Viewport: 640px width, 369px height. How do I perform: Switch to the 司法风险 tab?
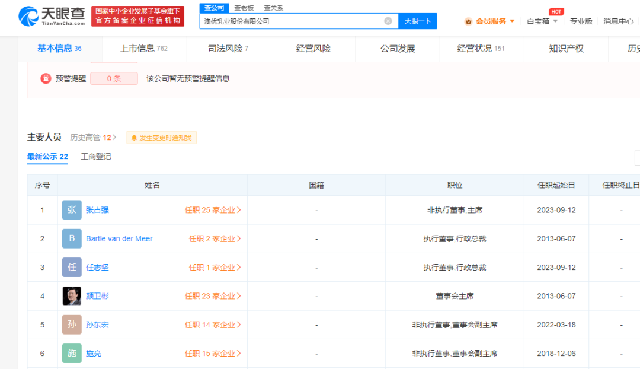pos(228,49)
